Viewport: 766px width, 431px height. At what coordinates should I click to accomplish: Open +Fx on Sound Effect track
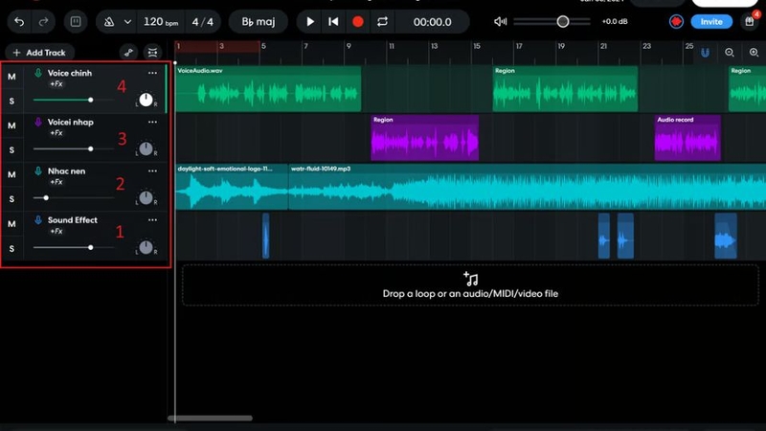(56, 231)
